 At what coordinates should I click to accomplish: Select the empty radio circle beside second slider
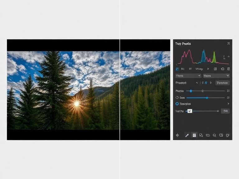pyautogui.click(x=177, y=98)
